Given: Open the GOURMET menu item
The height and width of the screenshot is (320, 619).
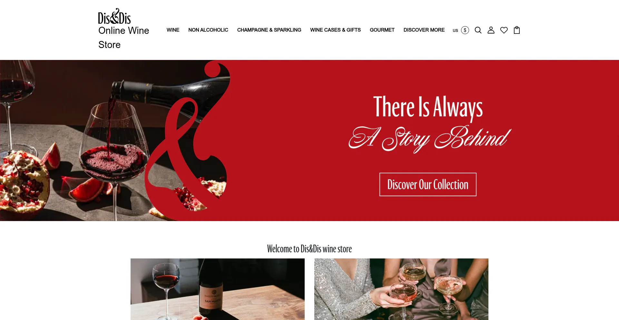Looking at the screenshot, I should (382, 30).
